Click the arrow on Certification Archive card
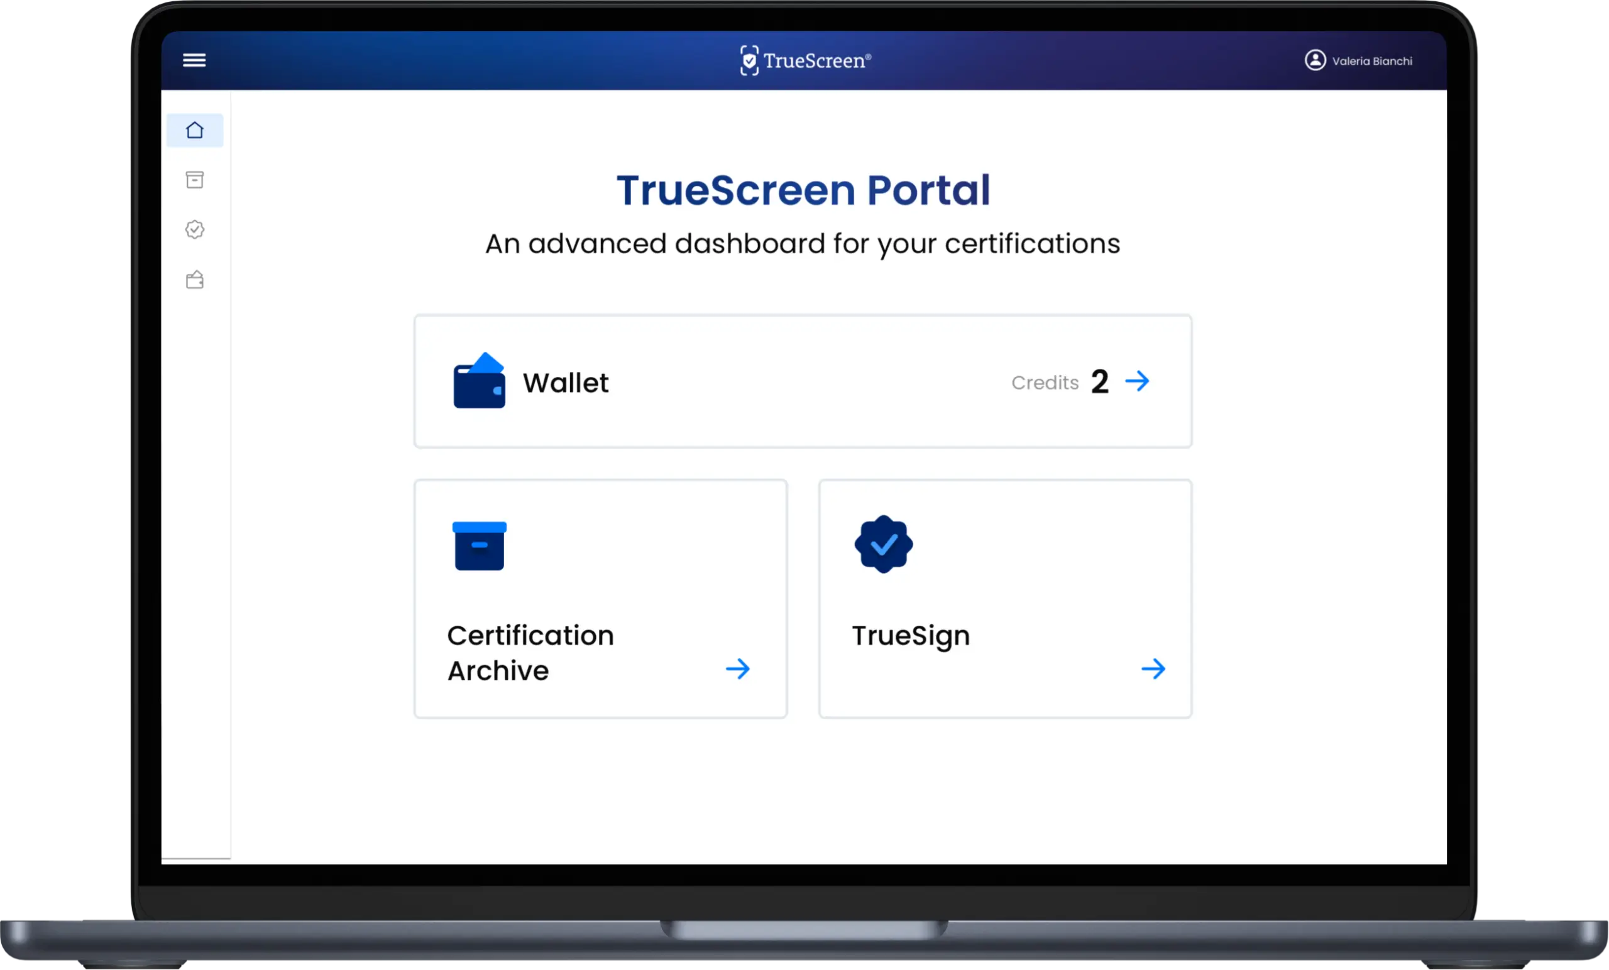The height and width of the screenshot is (970, 1609). coord(738,668)
